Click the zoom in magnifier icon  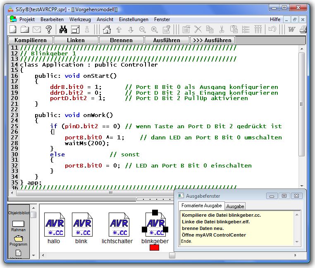pyautogui.click(x=155, y=29)
